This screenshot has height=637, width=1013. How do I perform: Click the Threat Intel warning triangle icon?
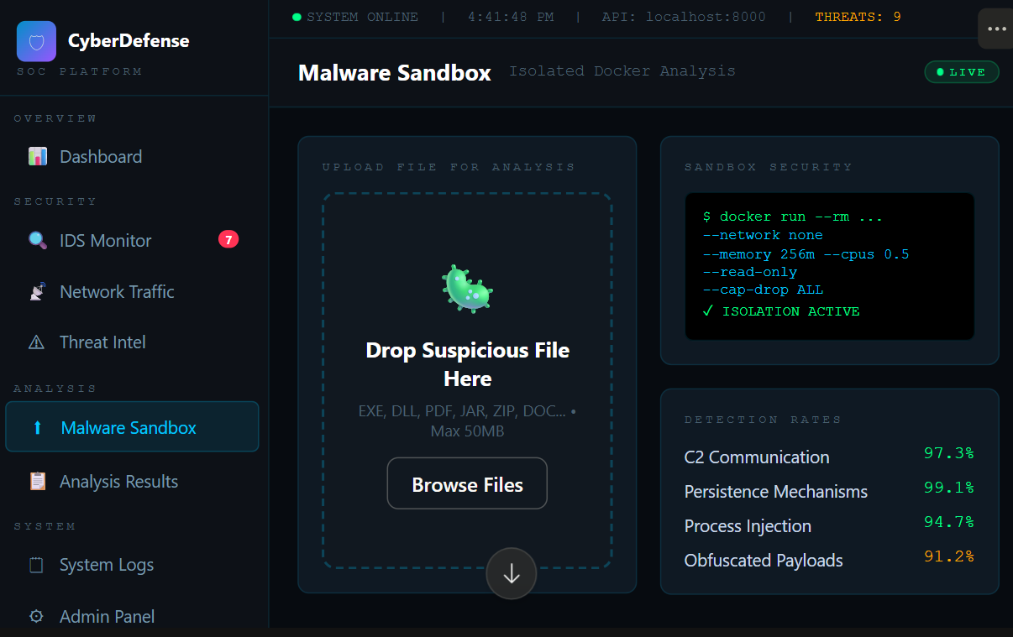click(37, 342)
